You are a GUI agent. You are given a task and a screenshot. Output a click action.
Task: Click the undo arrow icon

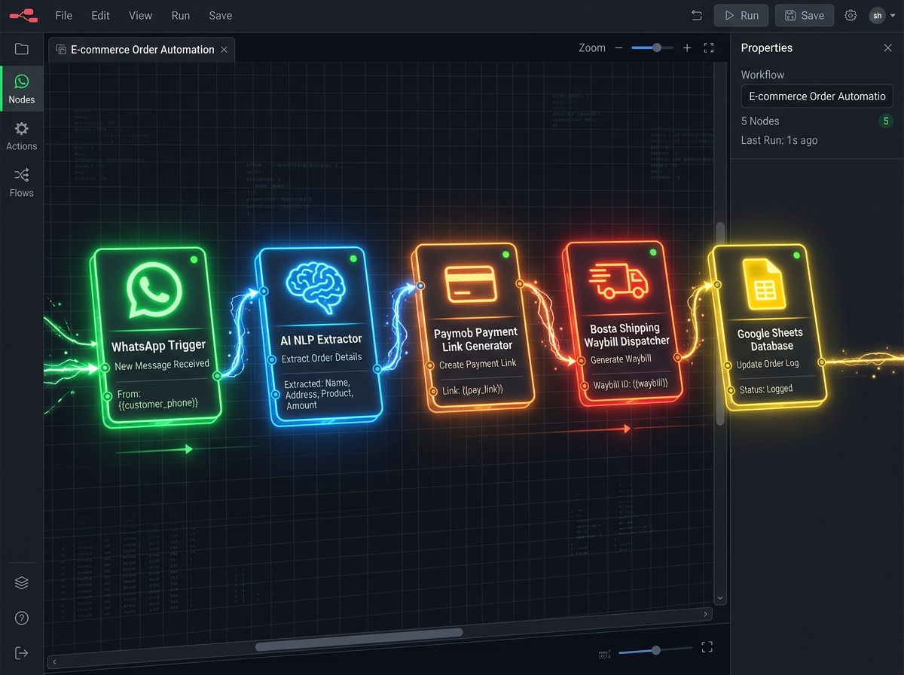697,15
